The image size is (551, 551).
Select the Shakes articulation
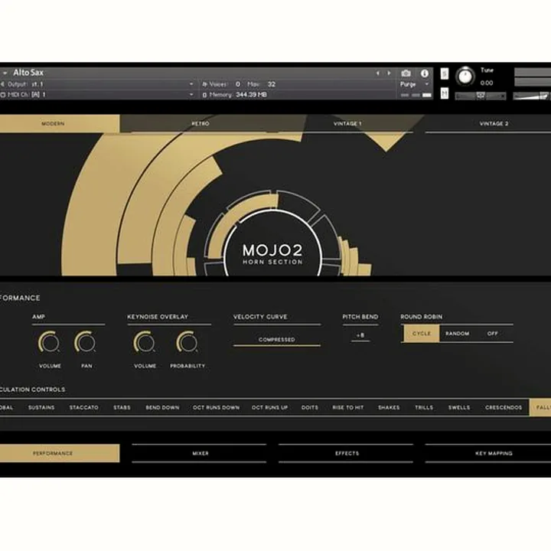point(389,408)
